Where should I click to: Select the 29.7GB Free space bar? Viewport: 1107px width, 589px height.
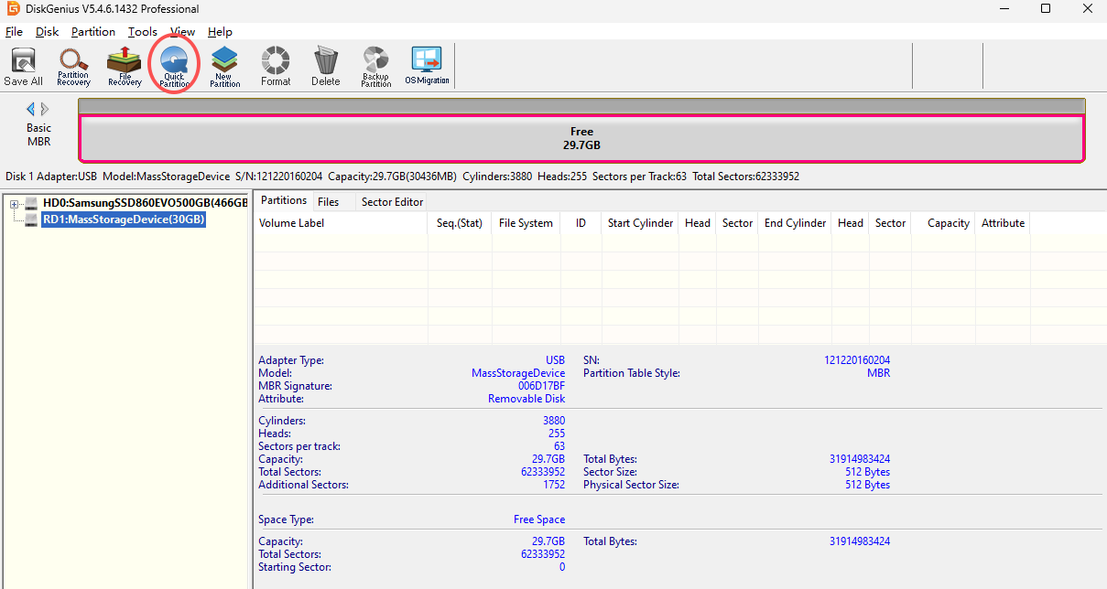click(x=581, y=139)
